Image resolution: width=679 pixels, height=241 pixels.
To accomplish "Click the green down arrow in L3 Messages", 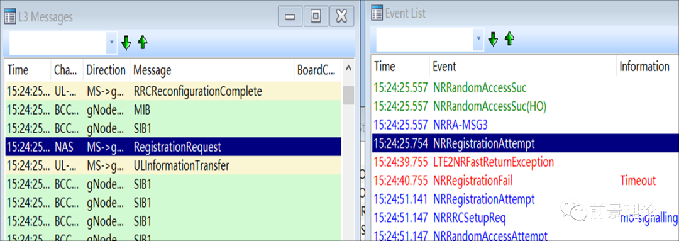I will tap(126, 43).
